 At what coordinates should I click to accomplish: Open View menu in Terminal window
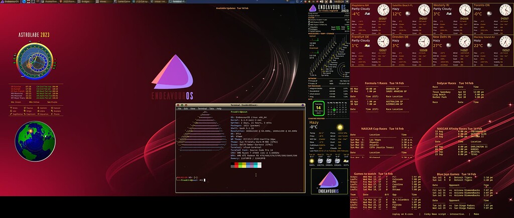pyautogui.click(x=193, y=108)
